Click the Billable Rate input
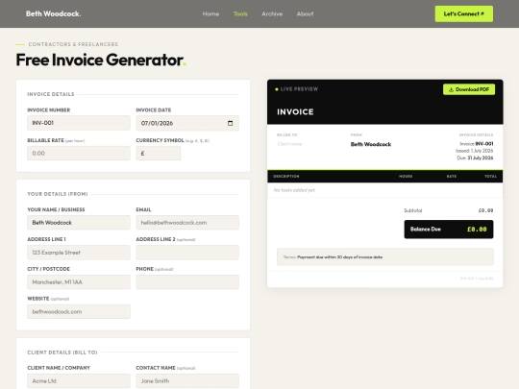Viewport: 519px width, 389px height. 79,153
